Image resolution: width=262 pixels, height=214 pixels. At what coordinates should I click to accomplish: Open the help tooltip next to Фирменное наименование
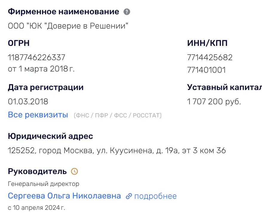pos(127,12)
